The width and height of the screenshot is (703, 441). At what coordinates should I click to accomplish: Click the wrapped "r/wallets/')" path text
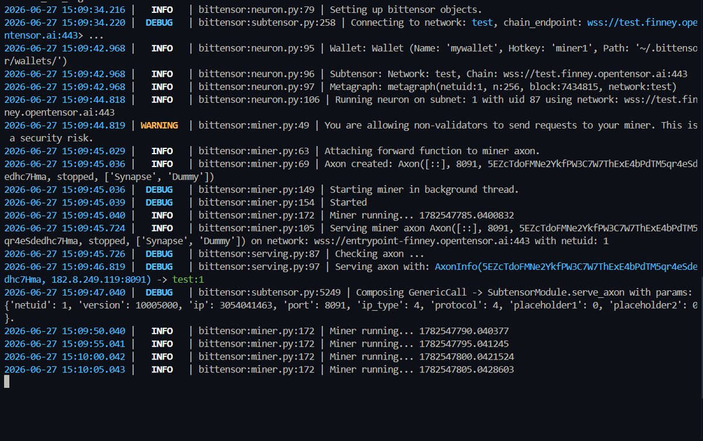[35, 61]
